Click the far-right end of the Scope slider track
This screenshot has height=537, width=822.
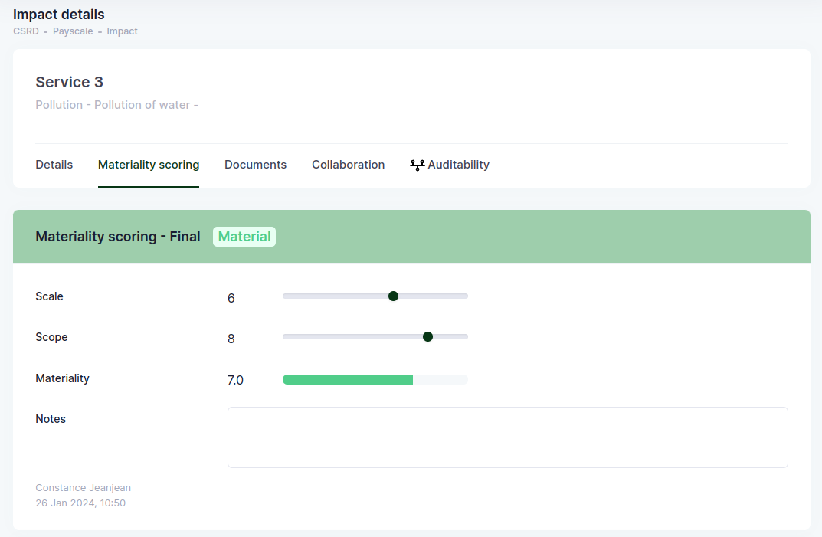[x=465, y=336]
